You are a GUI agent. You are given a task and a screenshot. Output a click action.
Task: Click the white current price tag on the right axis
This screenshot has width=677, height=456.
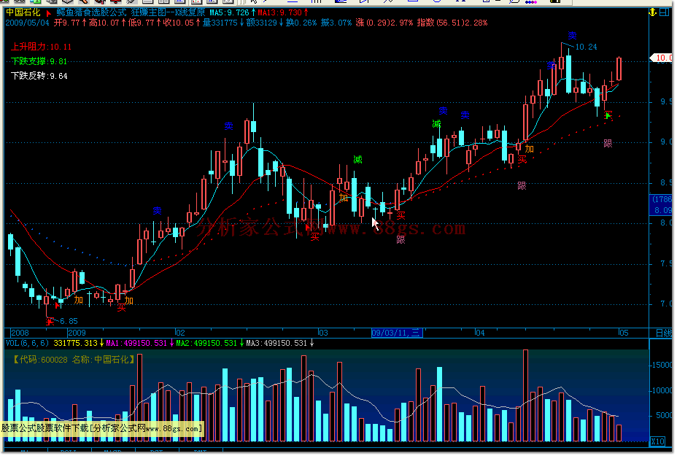(x=661, y=58)
